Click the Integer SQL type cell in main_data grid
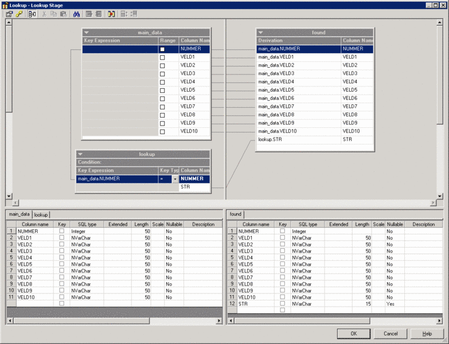Image resolution: width=449 pixels, height=344 pixels. (87, 231)
